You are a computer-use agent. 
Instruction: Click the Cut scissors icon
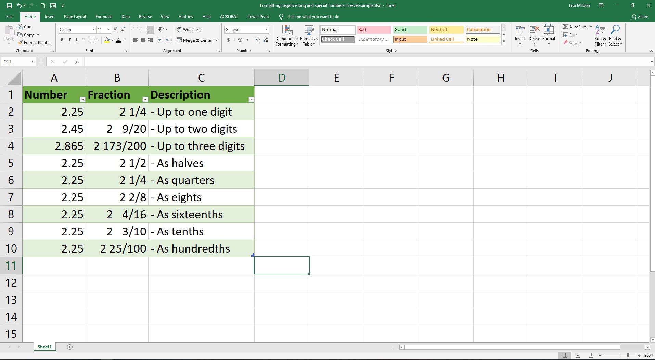[20, 27]
